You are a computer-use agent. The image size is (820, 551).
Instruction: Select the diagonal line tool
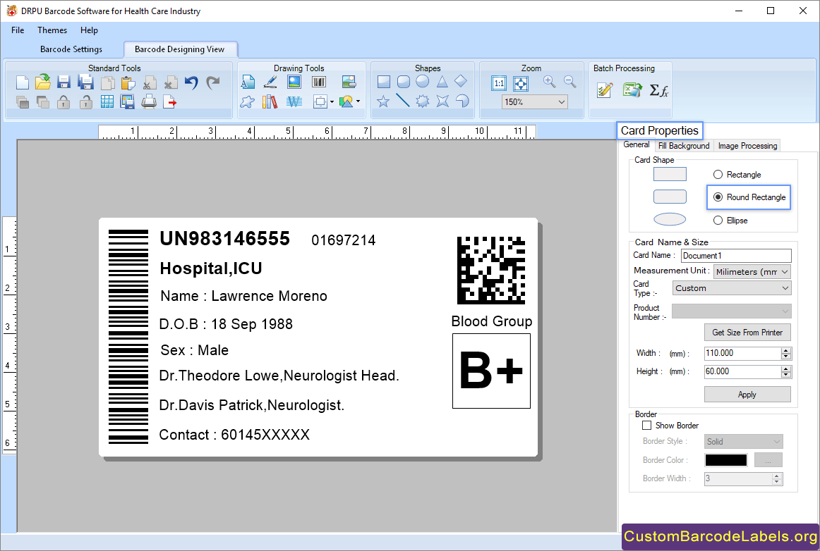pyautogui.click(x=403, y=100)
